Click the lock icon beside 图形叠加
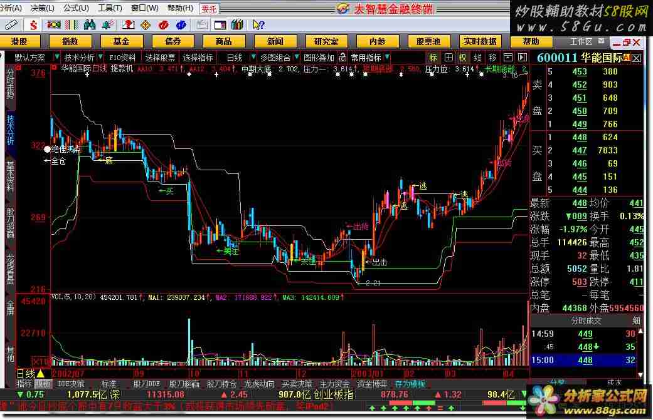Image resolution: width=653 pixels, height=420 pixels. click(x=342, y=57)
